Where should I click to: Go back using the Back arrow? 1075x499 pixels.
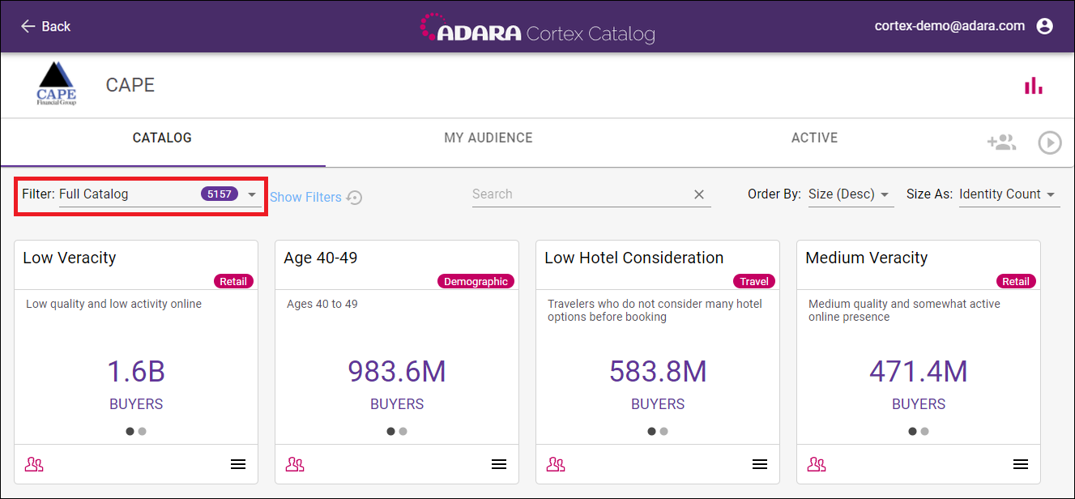(x=45, y=27)
